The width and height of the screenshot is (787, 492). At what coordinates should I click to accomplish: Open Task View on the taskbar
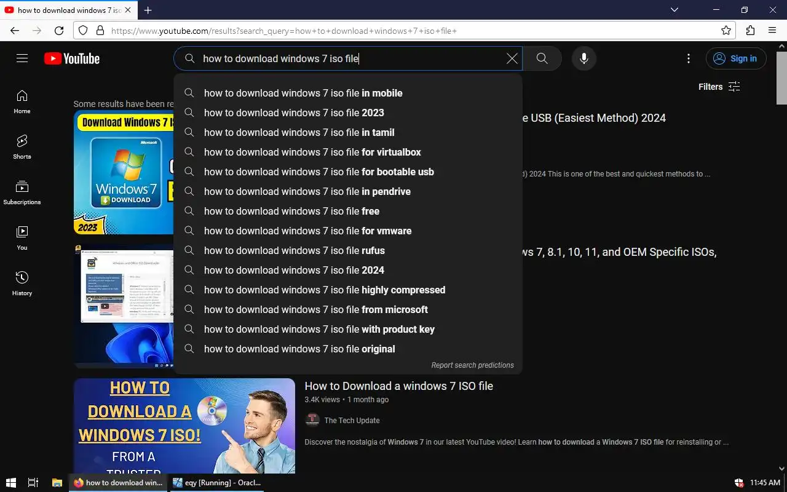coord(33,483)
